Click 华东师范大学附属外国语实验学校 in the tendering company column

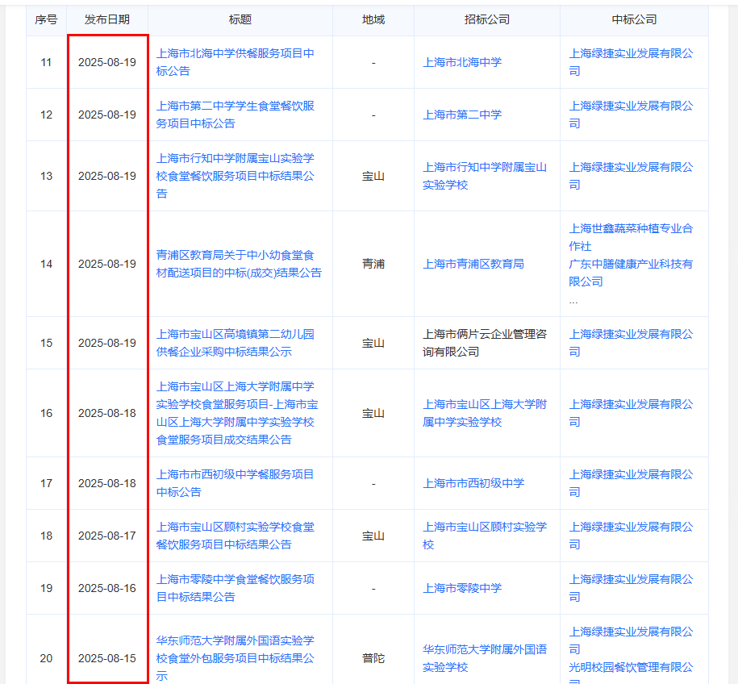485,657
